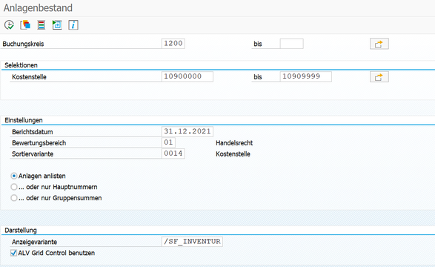Open the Get Variant icon
The width and height of the screenshot is (435, 267).
click(x=25, y=25)
